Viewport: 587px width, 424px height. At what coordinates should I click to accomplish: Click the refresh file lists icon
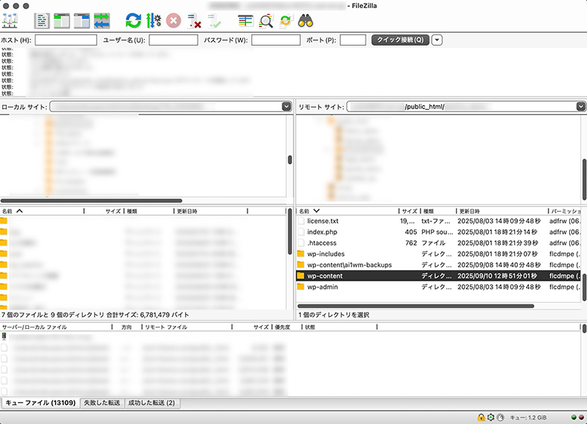click(x=133, y=20)
